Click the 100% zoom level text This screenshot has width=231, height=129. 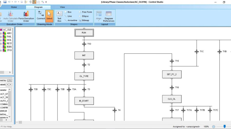click(x=206, y=127)
